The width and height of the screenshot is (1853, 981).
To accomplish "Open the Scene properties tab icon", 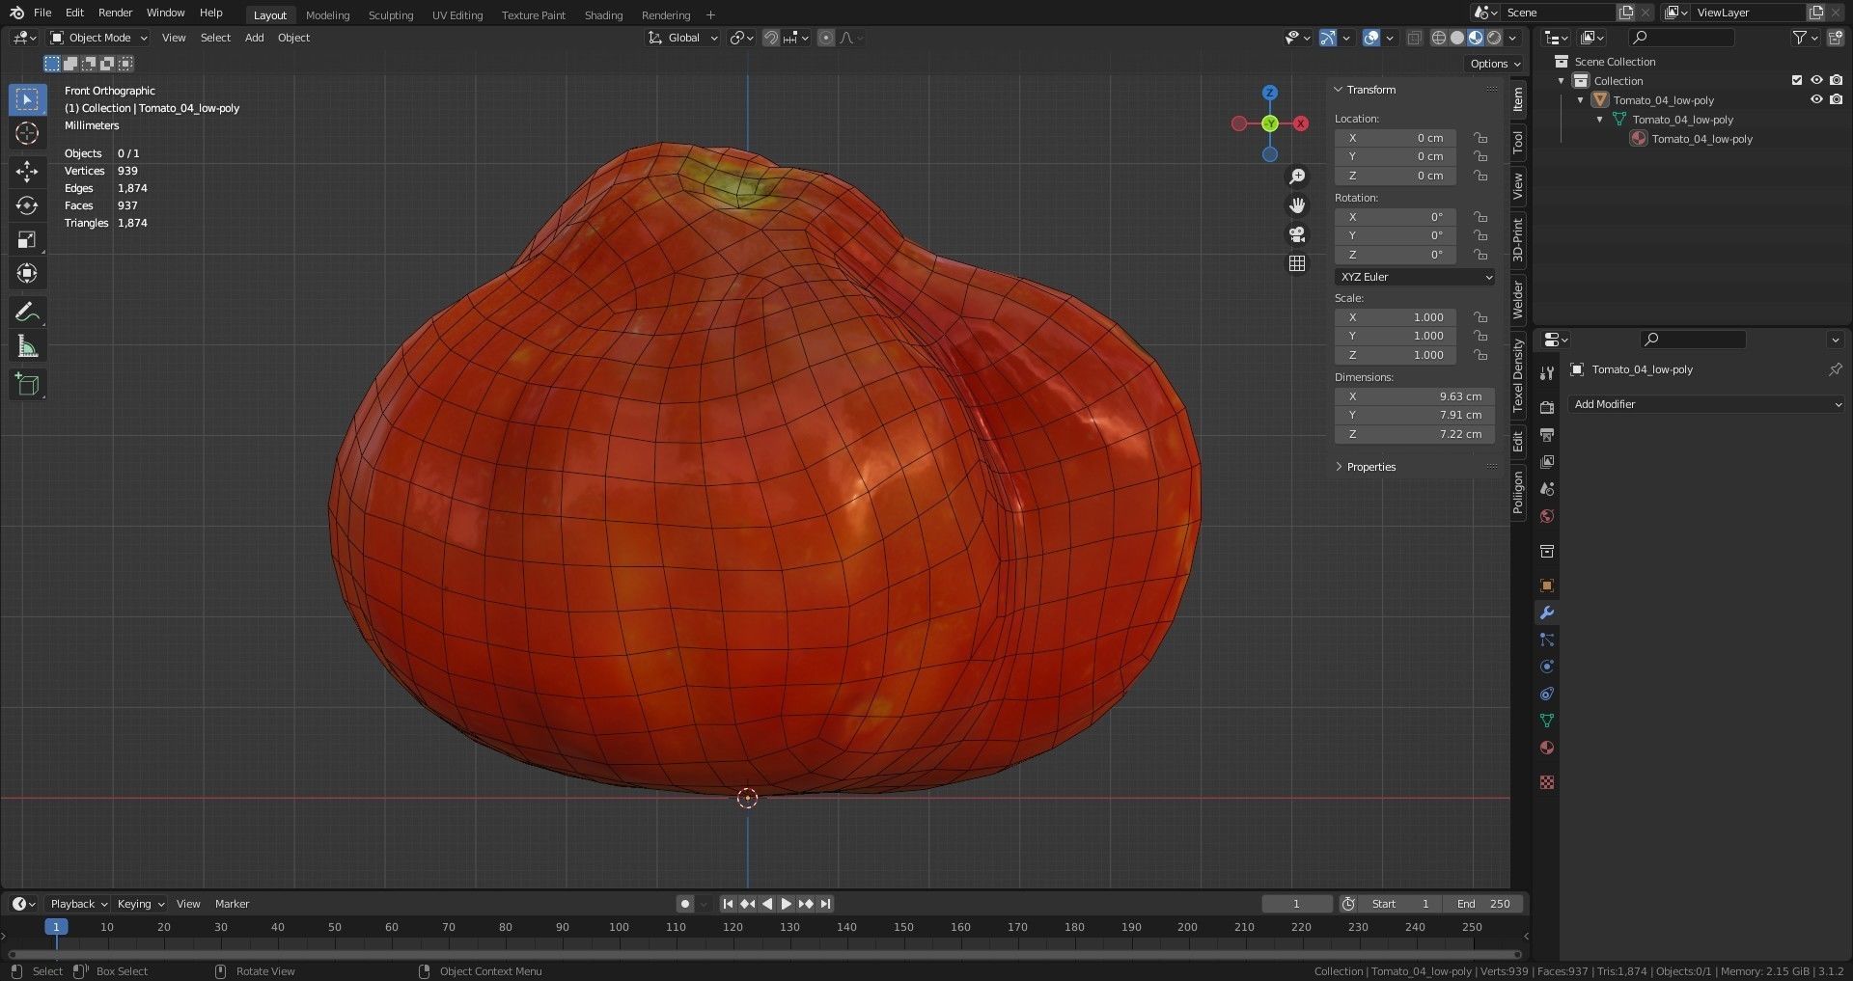I will 1547,489.
